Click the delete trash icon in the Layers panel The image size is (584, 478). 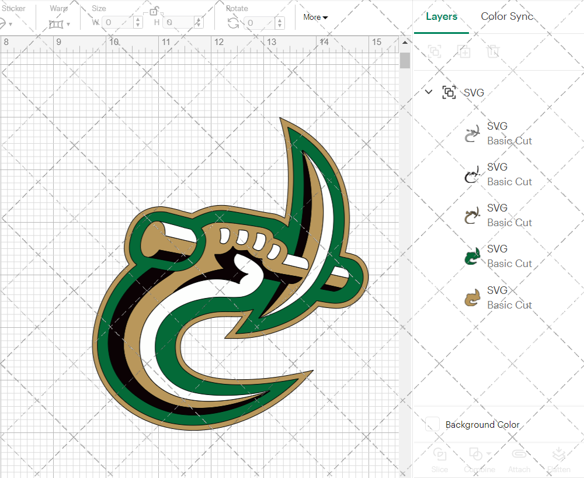(493, 52)
